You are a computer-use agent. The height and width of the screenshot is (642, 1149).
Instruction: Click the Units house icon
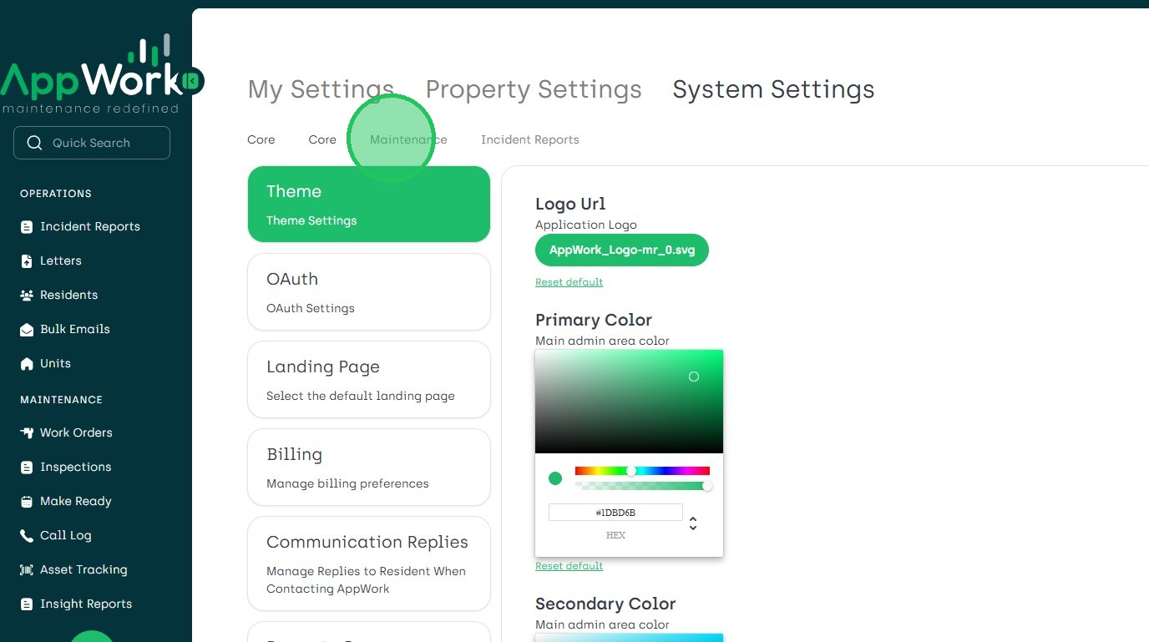pyautogui.click(x=27, y=364)
